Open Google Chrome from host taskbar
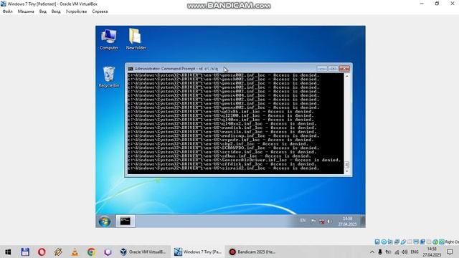 [x=91, y=252]
